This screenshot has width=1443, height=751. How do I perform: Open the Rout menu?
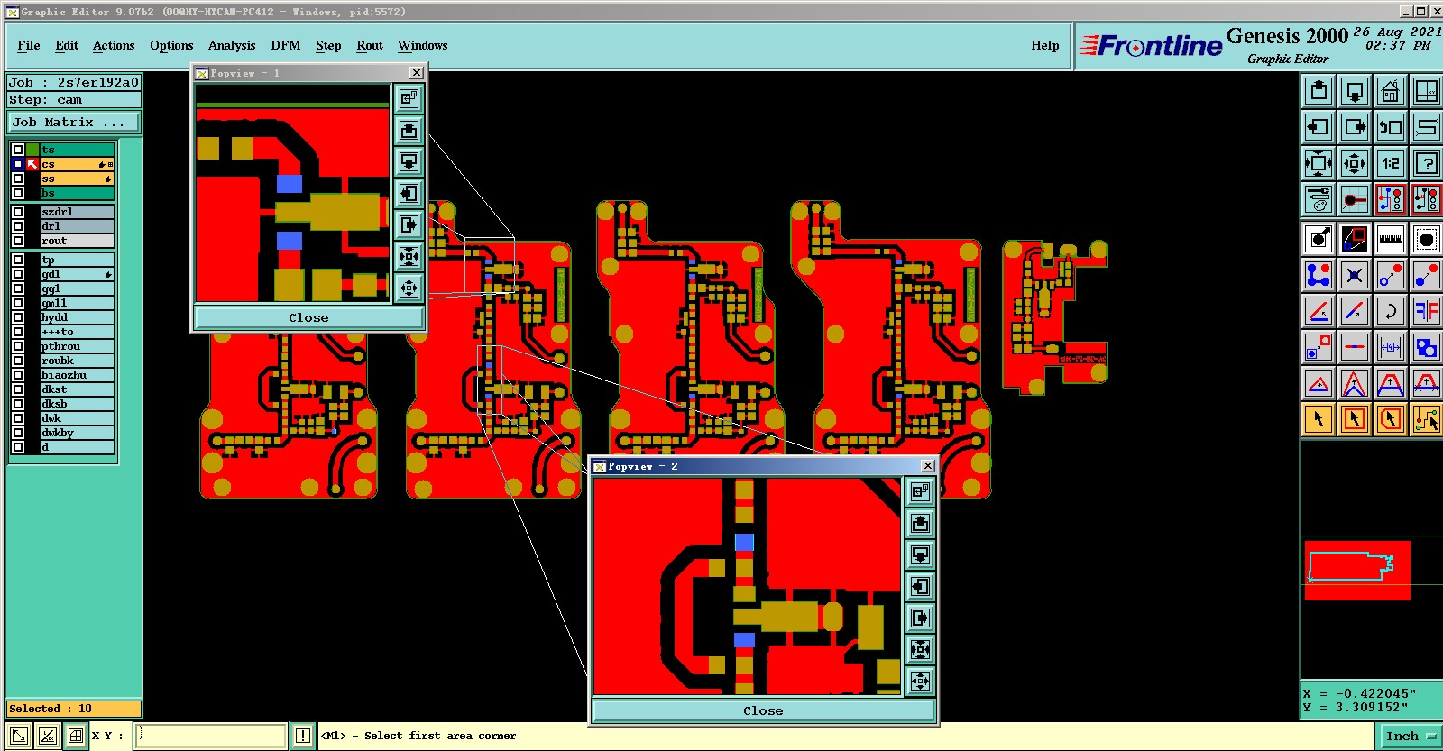tap(370, 45)
